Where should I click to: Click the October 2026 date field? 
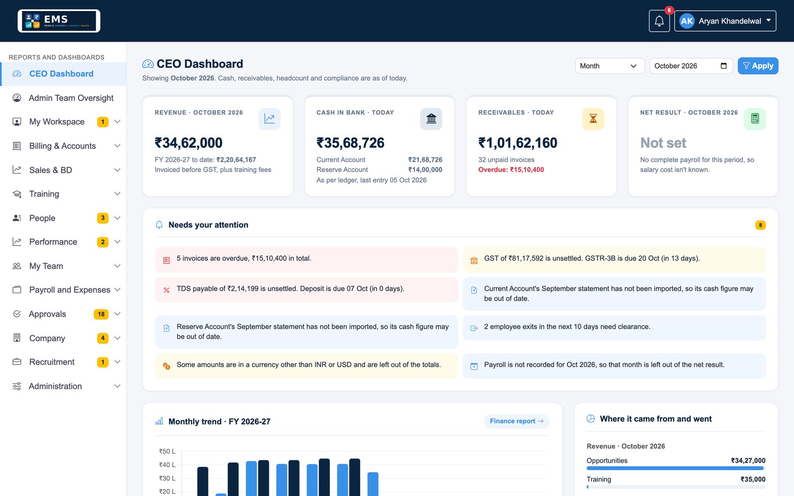coord(691,66)
